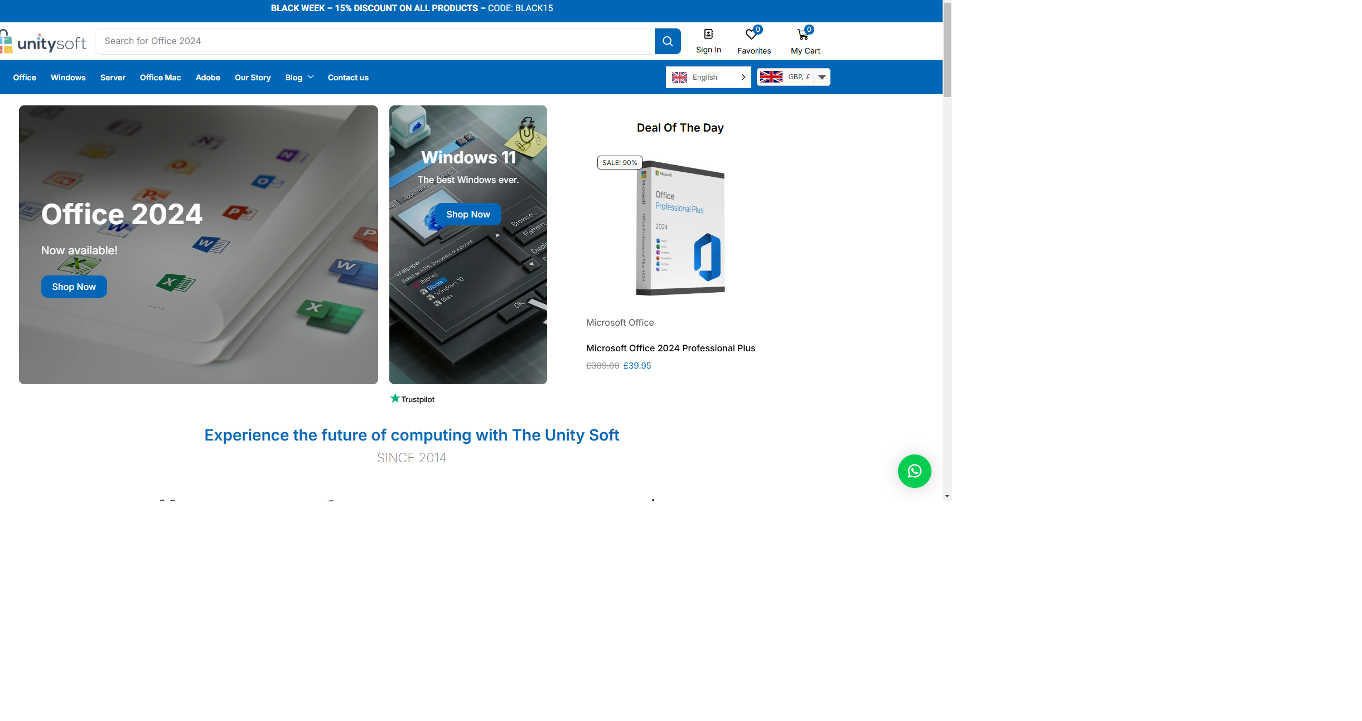Expand the Blog menu chevron
Image resolution: width=1362 pixels, height=721 pixels.
[x=311, y=77]
